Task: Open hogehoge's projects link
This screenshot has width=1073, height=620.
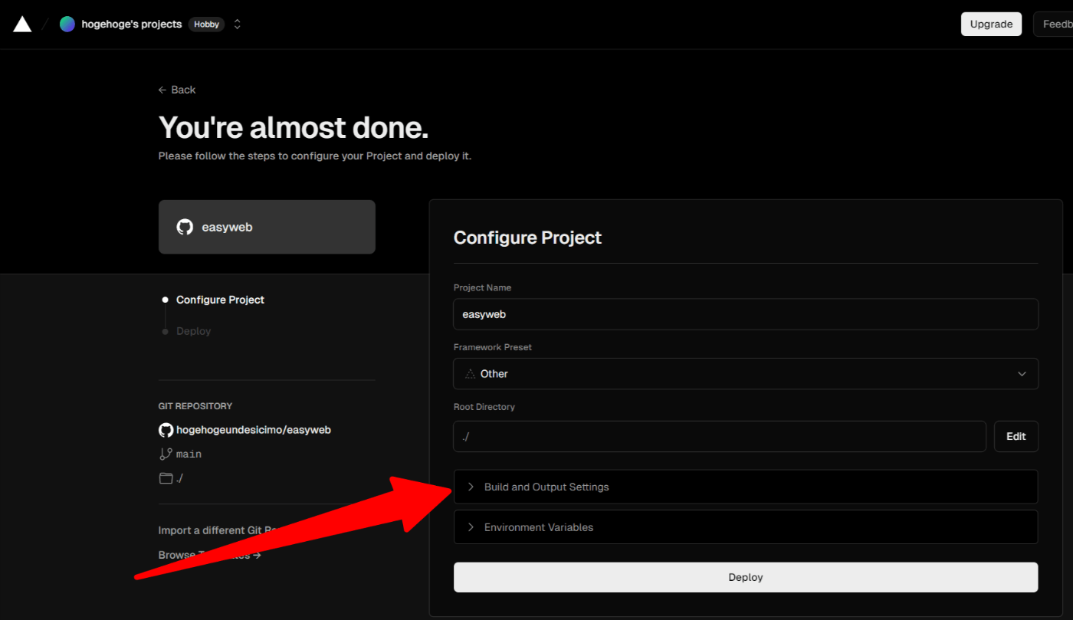Action: 132,25
